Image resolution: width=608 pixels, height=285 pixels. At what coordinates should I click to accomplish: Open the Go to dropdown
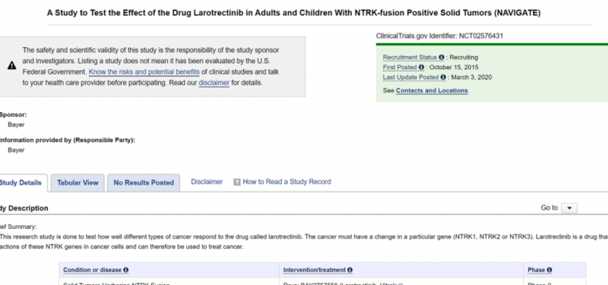568,208
